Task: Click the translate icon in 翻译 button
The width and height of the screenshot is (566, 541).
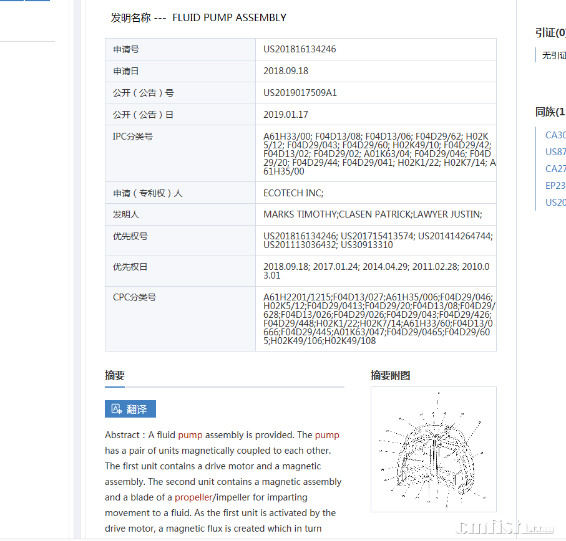Action: (116, 409)
